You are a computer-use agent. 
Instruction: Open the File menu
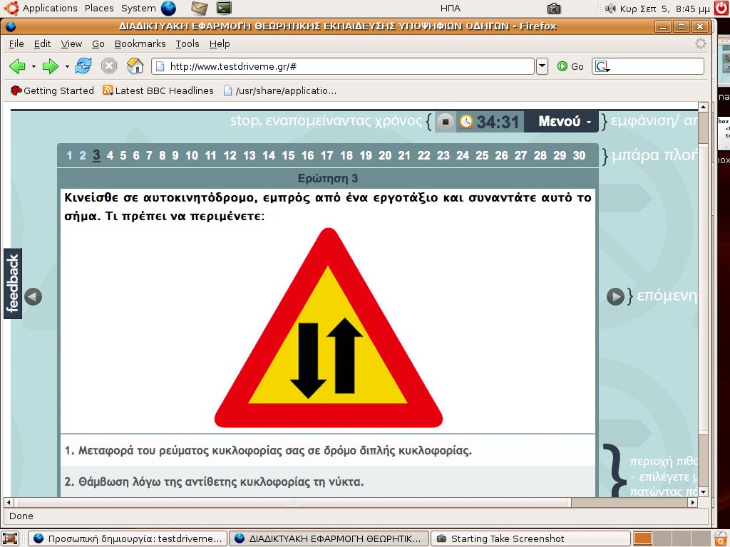point(16,43)
